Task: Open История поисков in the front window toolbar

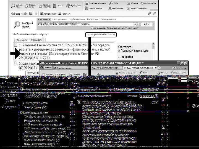Action: (x=179, y=73)
